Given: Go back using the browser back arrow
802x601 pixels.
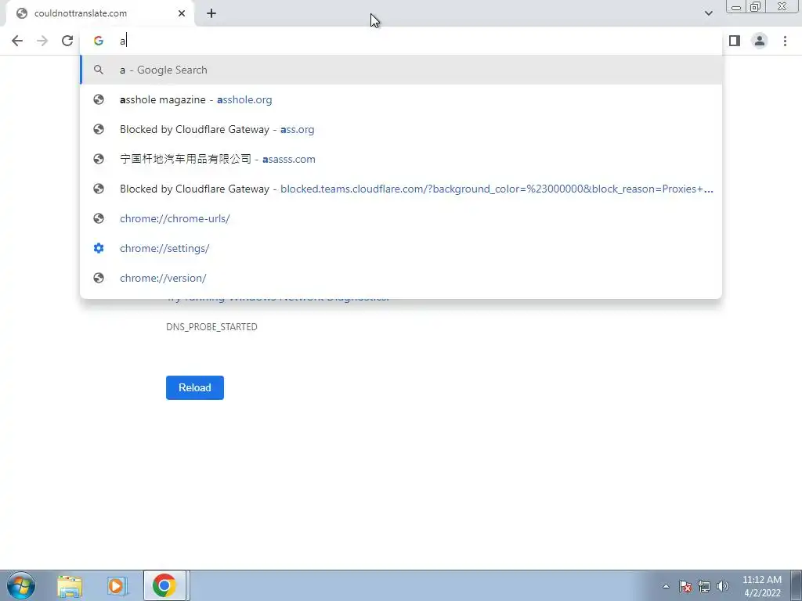Looking at the screenshot, I should click(x=17, y=41).
